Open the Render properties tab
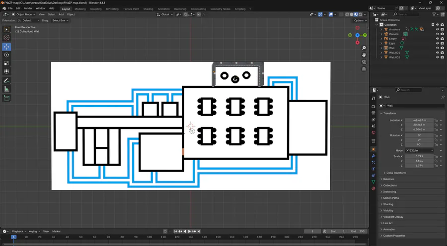Viewport: 447px width, 246px height. pyautogui.click(x=373, y=107)
